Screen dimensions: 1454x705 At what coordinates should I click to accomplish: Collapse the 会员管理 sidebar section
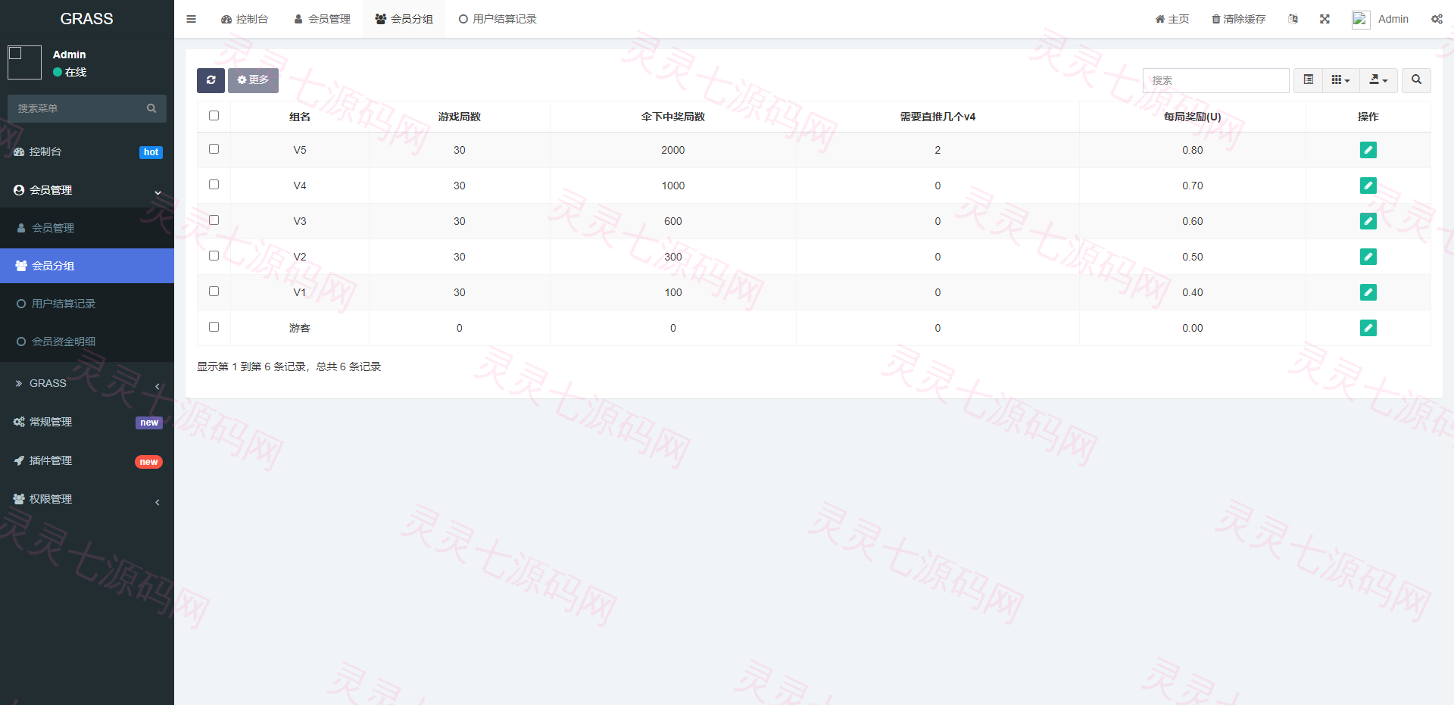coord(87,190)
